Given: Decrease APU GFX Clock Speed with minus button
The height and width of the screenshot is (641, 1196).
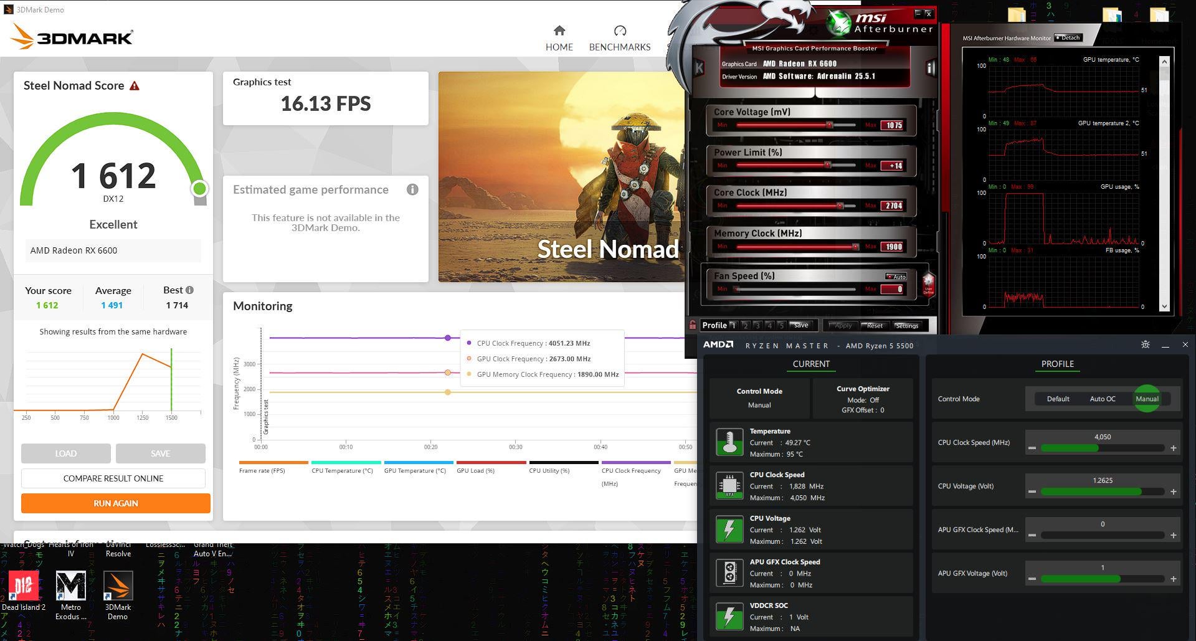Looking at the screenshot, I should tap(1032, 536).
